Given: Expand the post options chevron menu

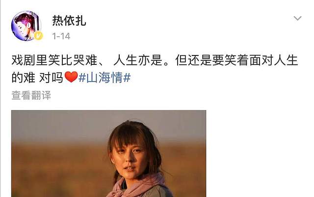Looking at the screenshot, I should pyautogui.click(x=298, y=18).
